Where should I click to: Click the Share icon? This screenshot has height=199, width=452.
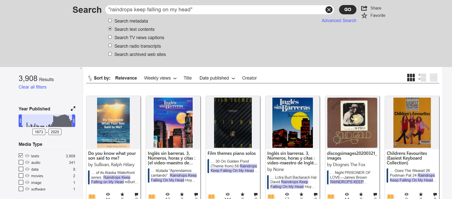click(x=364, y=8)
